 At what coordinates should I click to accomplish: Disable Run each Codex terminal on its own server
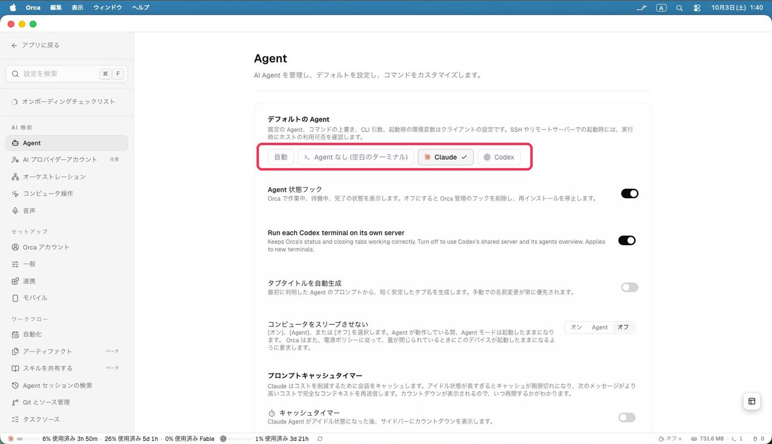tap(627, 240)
